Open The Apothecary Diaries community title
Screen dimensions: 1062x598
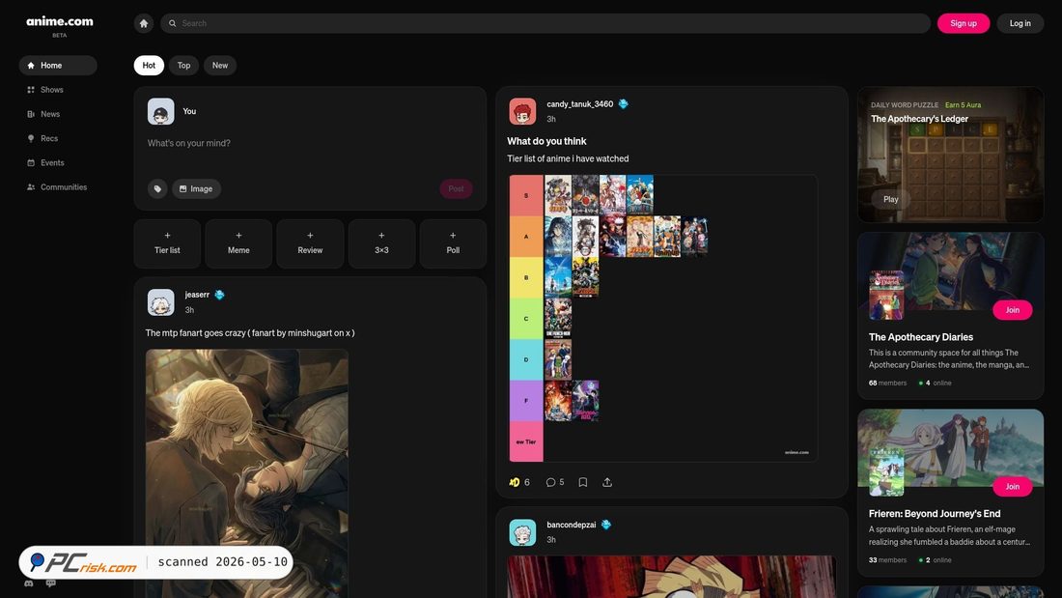920,337
